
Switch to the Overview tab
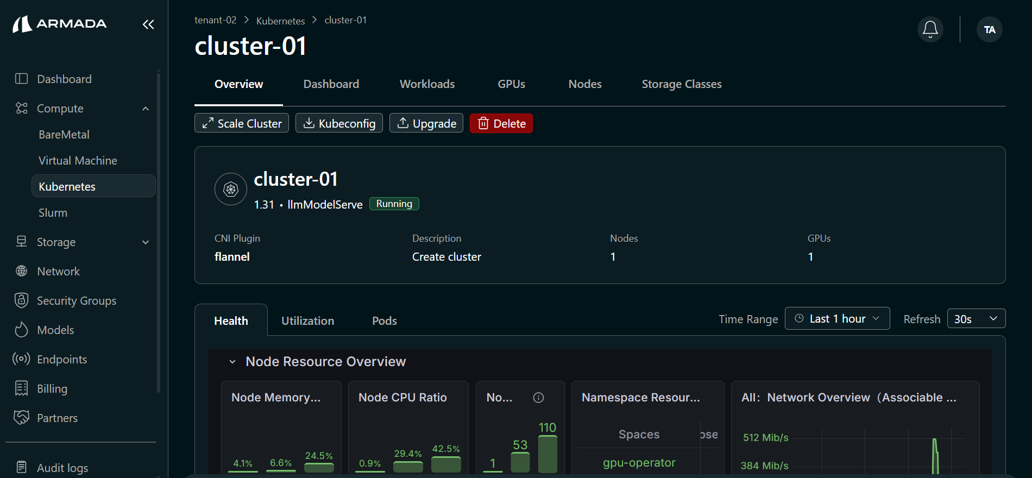(x=238, y=84)
